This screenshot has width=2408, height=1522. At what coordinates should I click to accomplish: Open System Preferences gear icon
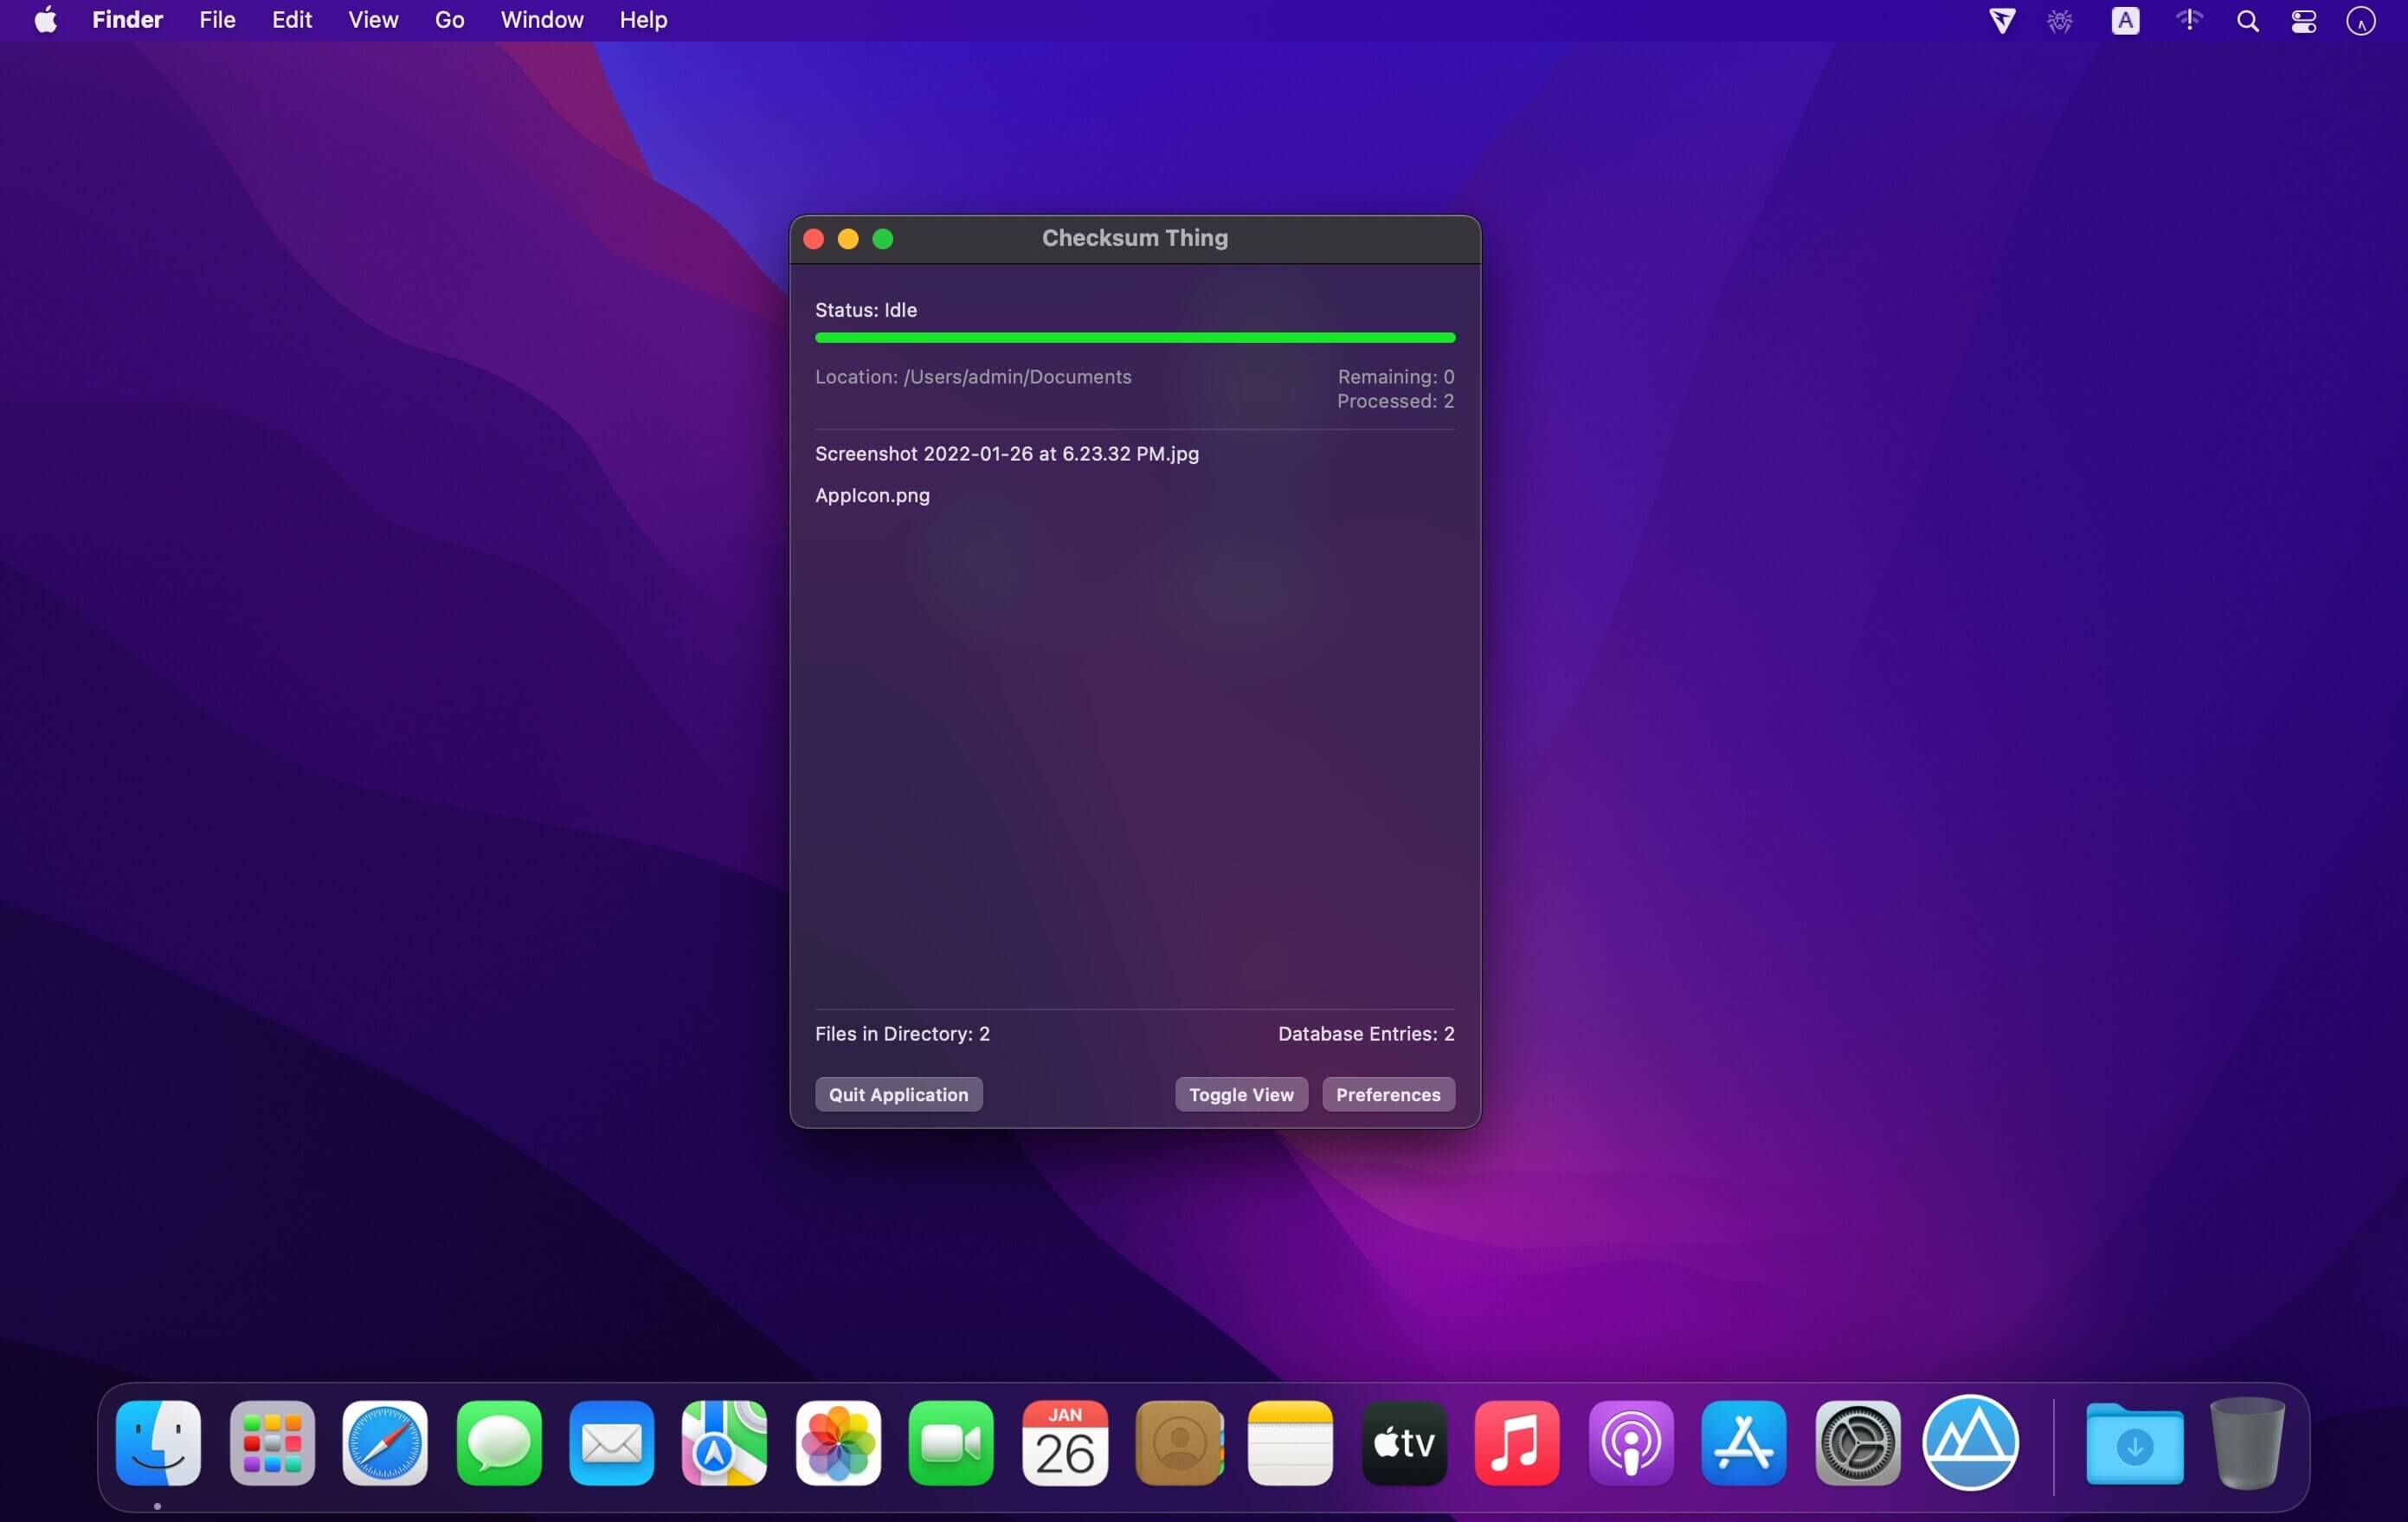[x=1857, y=1443]
